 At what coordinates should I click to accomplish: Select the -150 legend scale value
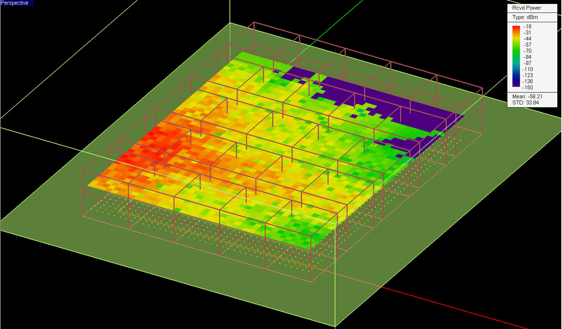coord(527,88)
